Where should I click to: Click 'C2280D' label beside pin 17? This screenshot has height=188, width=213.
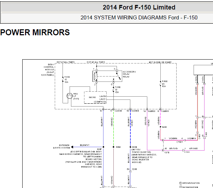click(x=118, y=111)
